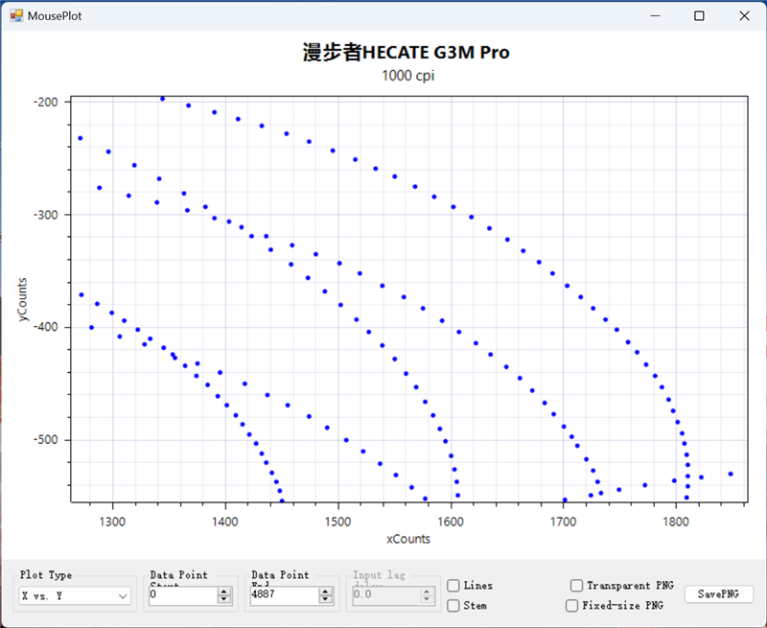Tick the Transparent PNG checkbox
Screen dimensions: 767x628
577,586
